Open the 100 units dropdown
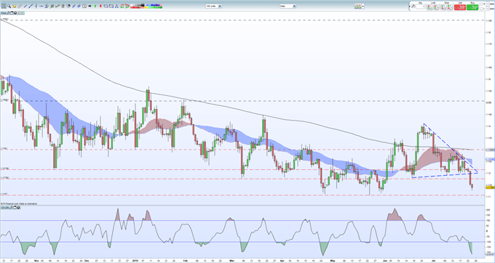The image size is (495, 263). pos(213,6)
